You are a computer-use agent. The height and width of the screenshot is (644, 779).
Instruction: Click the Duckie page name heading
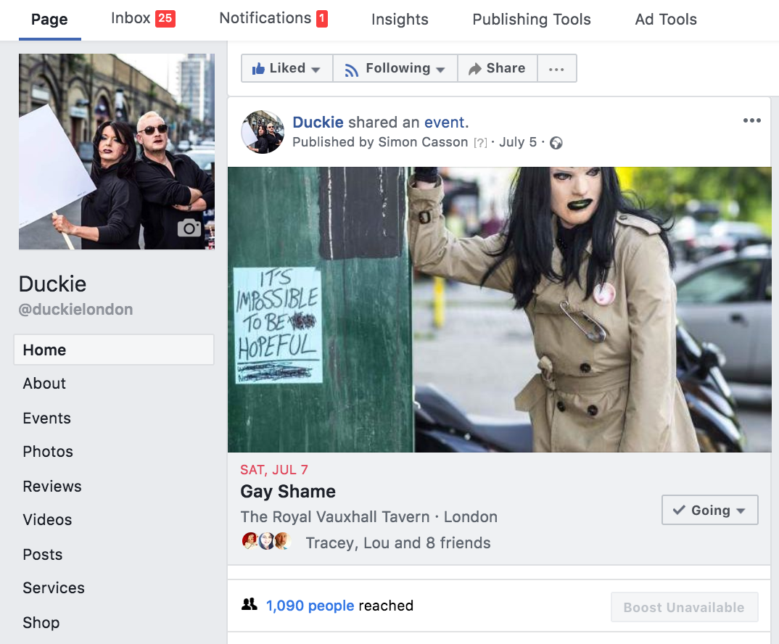pos(52,284)
